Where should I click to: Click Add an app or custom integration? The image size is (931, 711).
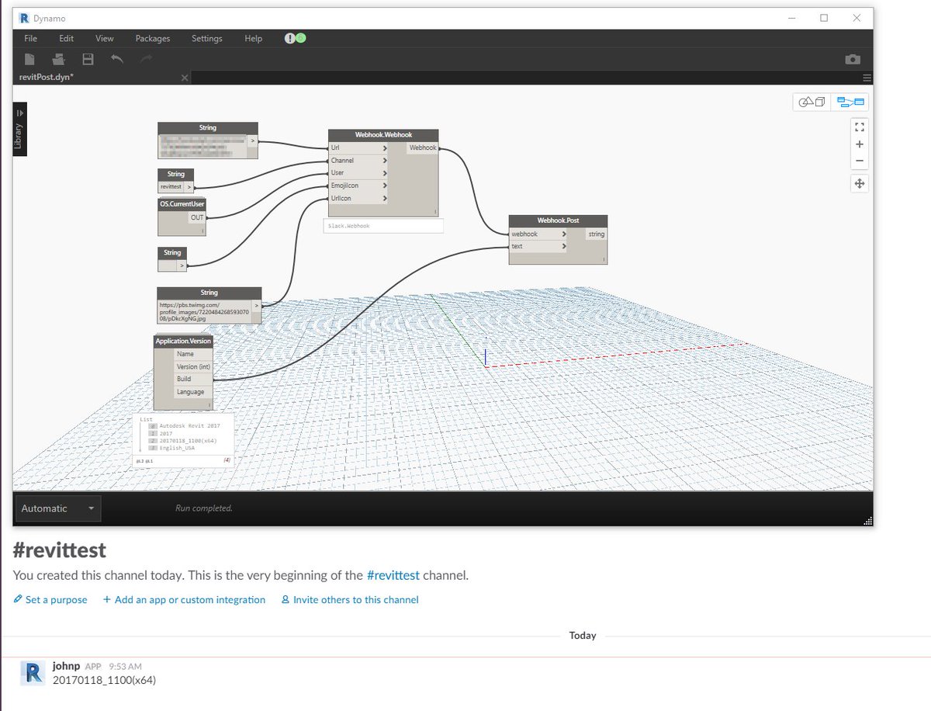coord(184,600)
